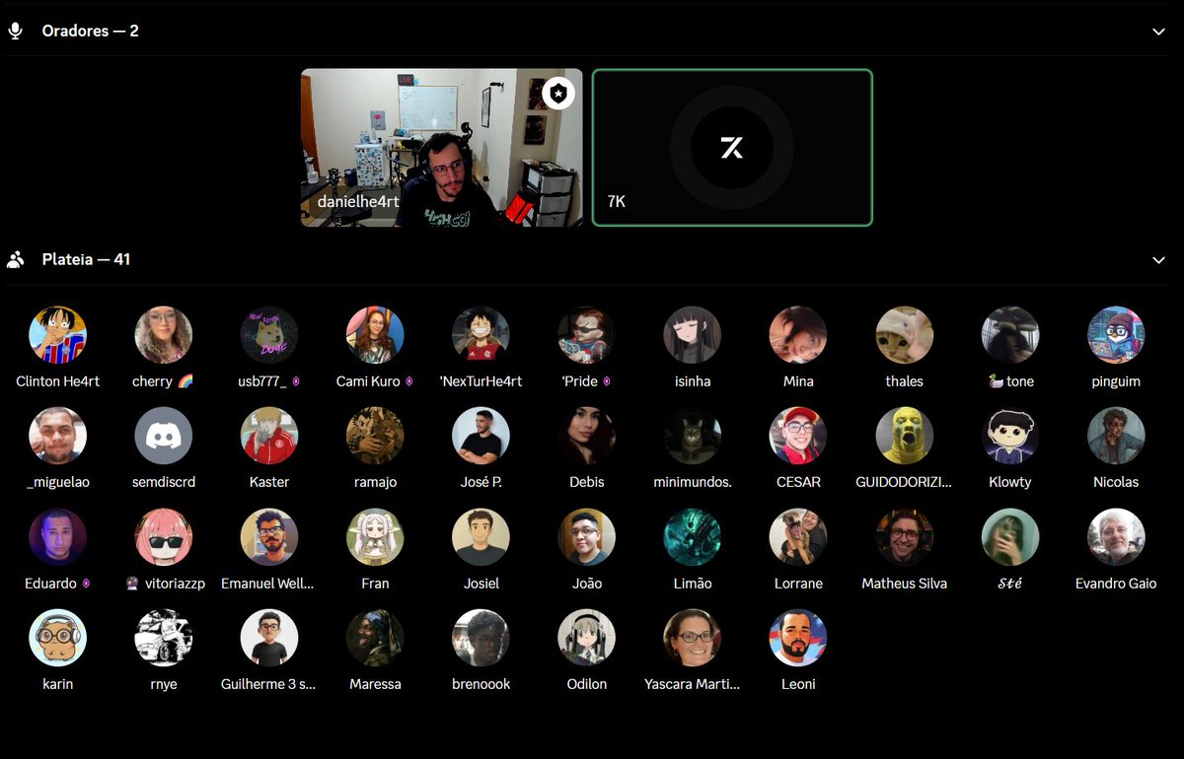This screenshot has height=759, width=1184.
Task: Open João's avatar
Action: point(587,537)
